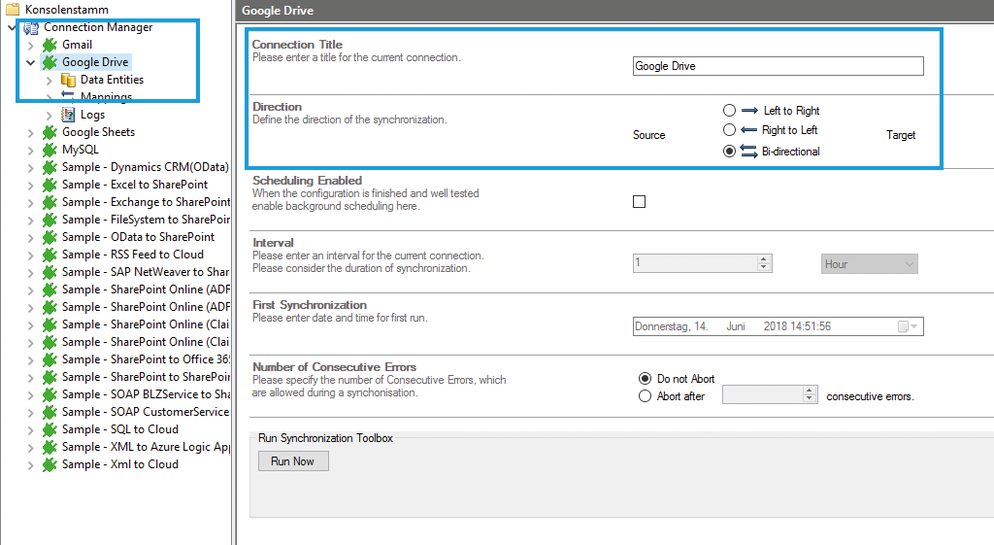The image size is (994, 545).
Task: Select the Sample - SQL to Cloud row
Action: [119, 429]
